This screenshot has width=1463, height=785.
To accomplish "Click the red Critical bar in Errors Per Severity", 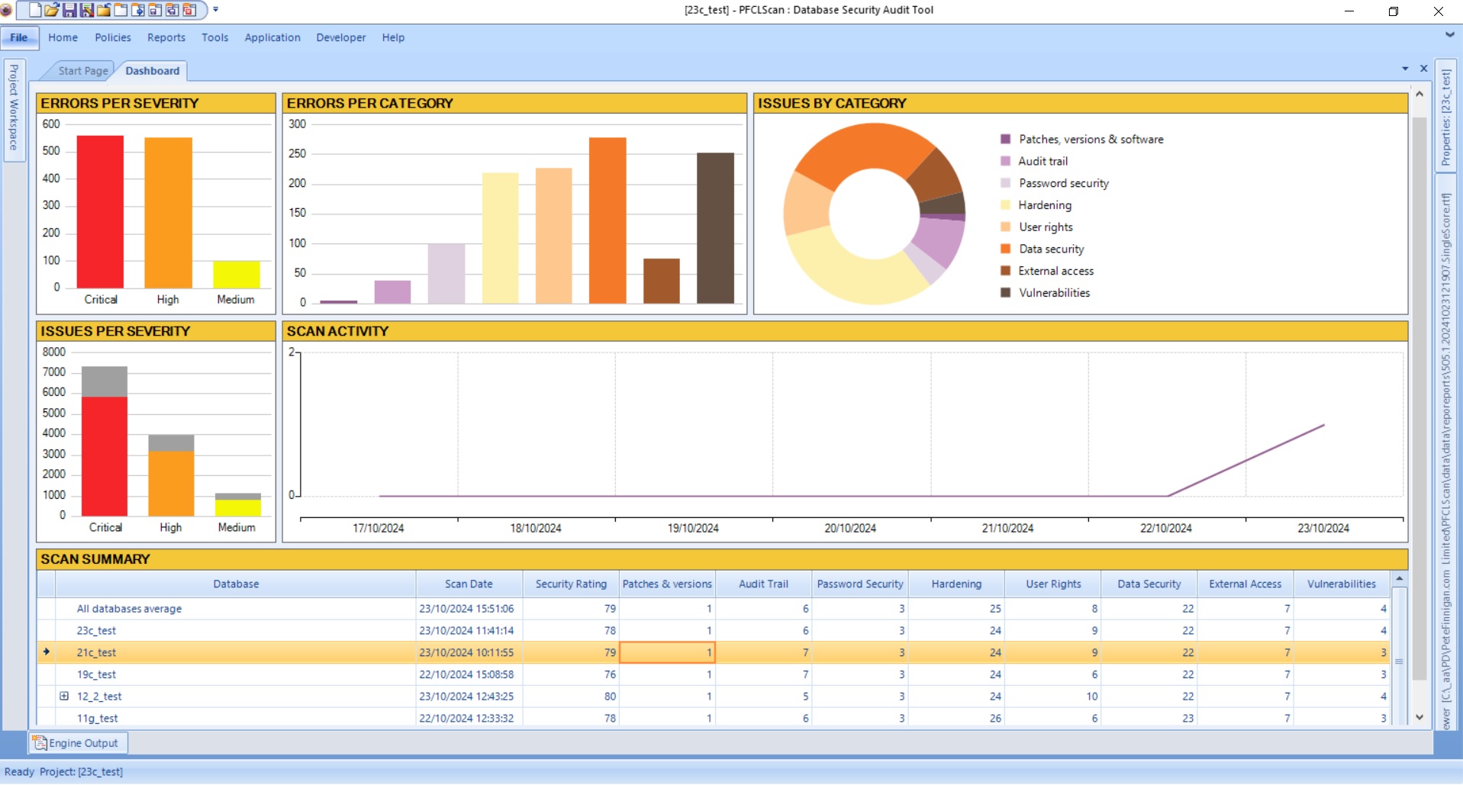I will click(x=100, y=212).
